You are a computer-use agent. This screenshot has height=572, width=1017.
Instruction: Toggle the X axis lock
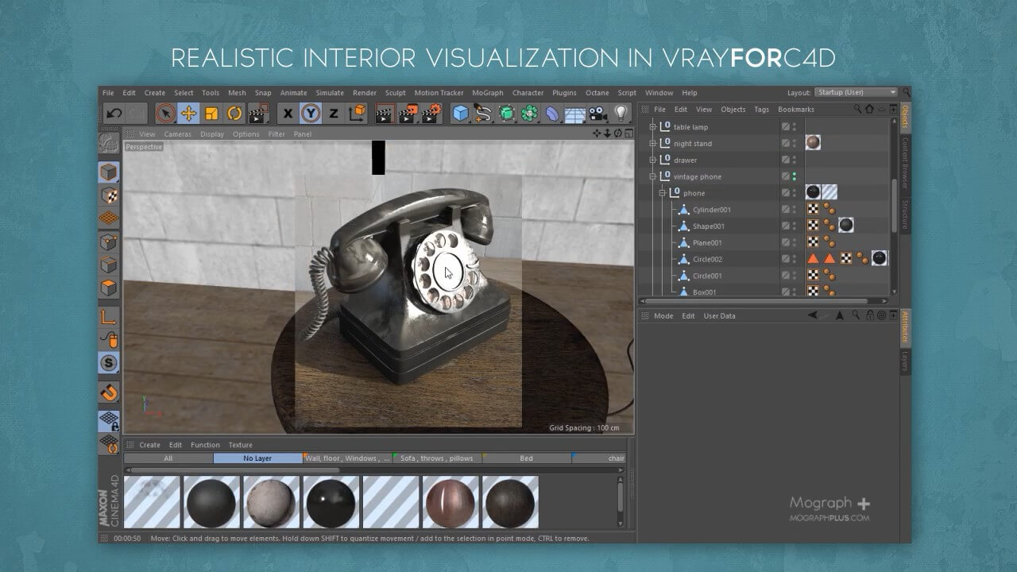coord(288,114)
